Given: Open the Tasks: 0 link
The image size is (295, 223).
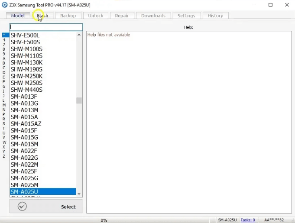Looking at the screenshot, I should pyautogui.click(x=248, y=220).
